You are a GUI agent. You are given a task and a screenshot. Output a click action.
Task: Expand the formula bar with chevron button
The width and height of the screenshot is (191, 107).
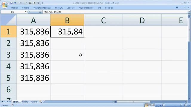click(x=189, y=12)
